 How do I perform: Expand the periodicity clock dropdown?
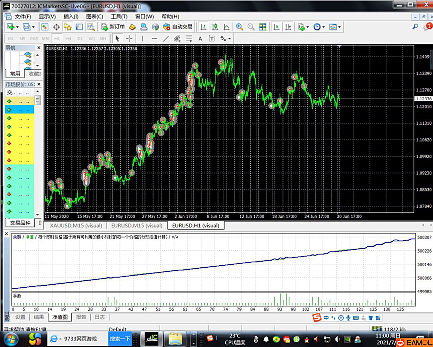coord(324,27)
